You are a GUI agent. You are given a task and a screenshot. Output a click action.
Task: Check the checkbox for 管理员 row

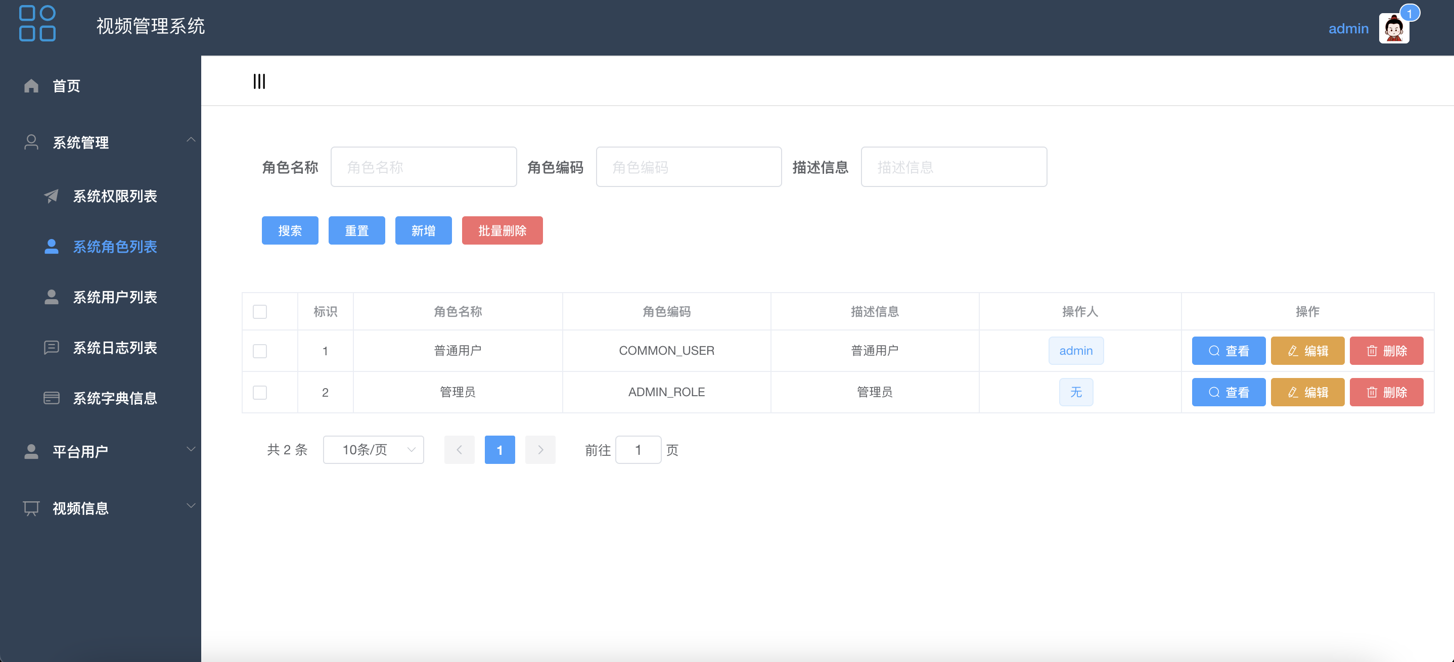point(260,392)
